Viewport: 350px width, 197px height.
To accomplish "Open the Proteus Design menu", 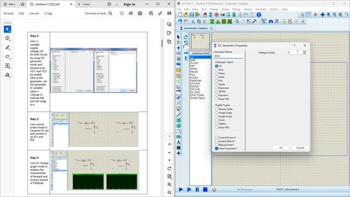I will (x=214, y=9).
